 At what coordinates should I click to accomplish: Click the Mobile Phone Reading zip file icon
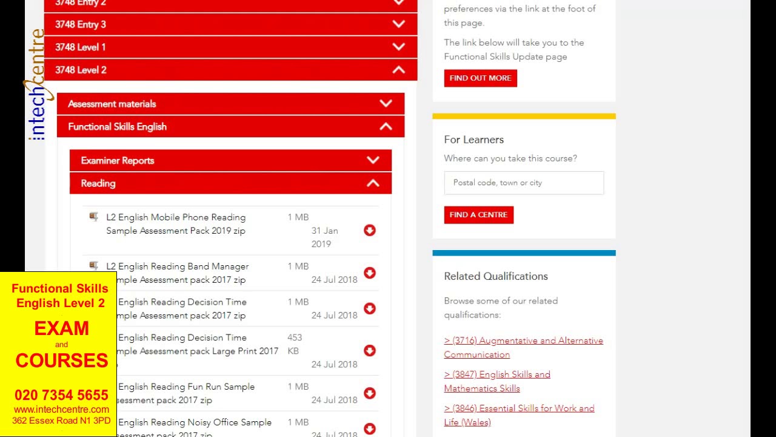tap(94, 217)
